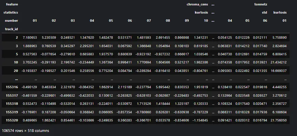Click the cell 1.888963
297x136 pixels.
point(30,46)
